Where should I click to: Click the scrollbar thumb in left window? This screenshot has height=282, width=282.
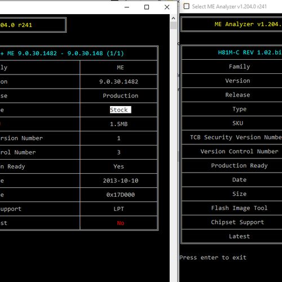(173, 26)
